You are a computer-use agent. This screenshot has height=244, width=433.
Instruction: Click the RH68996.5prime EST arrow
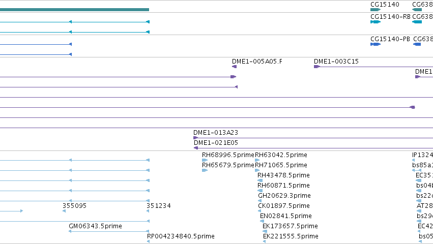(205, 160)
